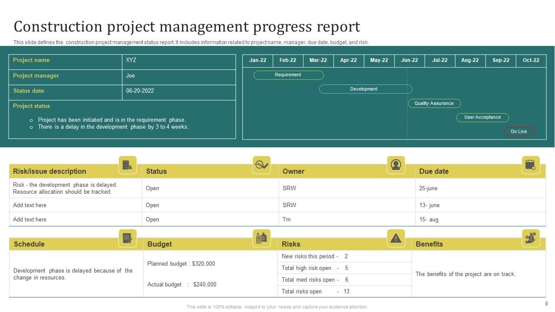Screen dimensions: 555x312
Task: Select the Go Live milestone bar
Action: click(x=519, y=131)
